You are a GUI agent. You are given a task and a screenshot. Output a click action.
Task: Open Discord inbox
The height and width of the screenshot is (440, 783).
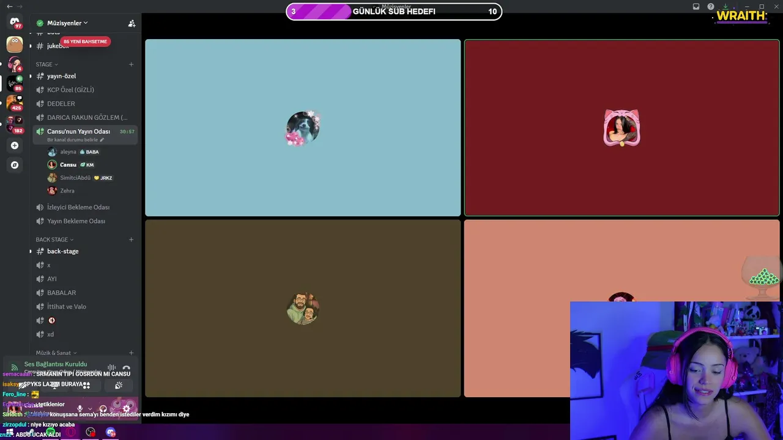[696, 7]
